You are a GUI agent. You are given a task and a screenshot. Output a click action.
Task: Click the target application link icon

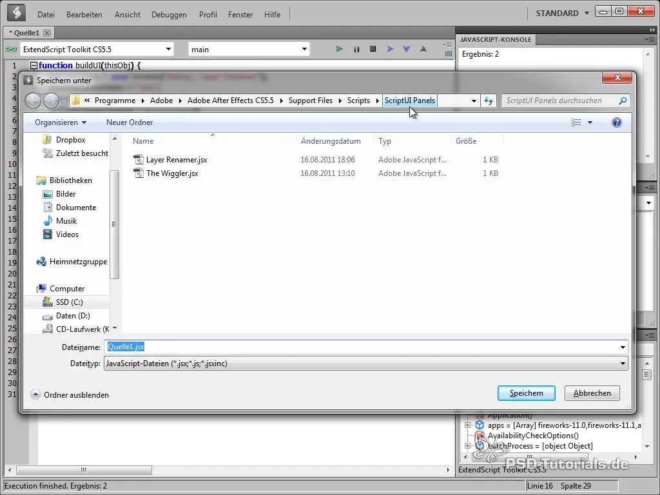point(11,49)
